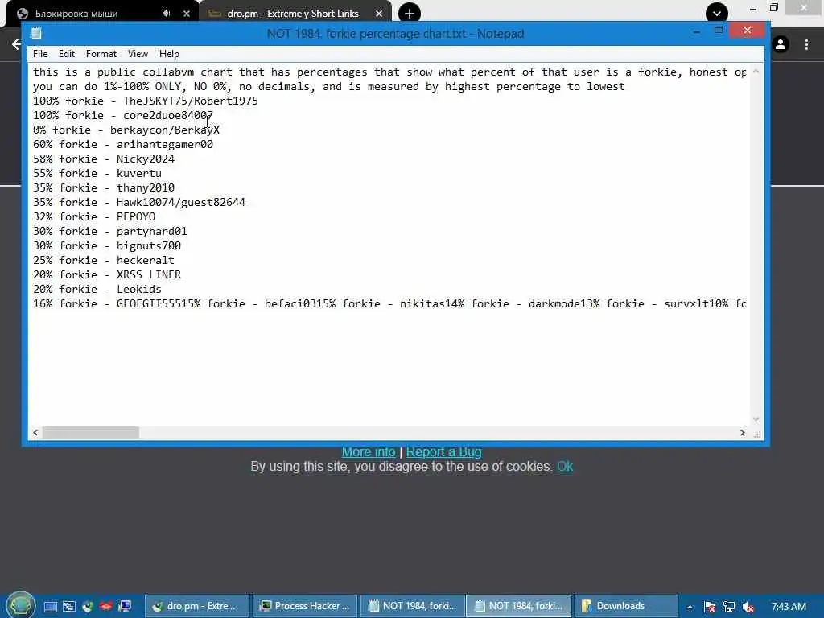824x618 pixels.
Task: Click the red quick launch icon
Action: coord(106,607)
